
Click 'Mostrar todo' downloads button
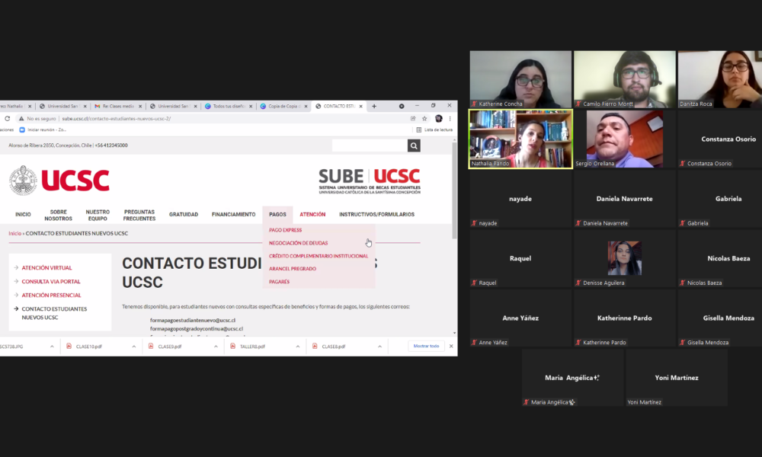(426, 347)
